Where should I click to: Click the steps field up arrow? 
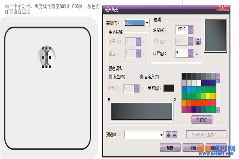click(191, 39)
